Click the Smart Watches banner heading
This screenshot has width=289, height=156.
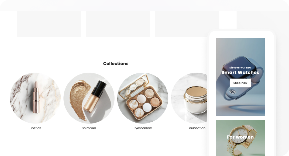pos(240,72)
